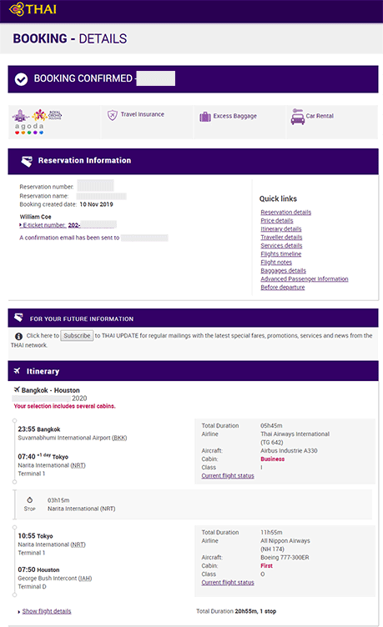Open Before departure quick link
The image size is (383, 627).
(283, 287)
